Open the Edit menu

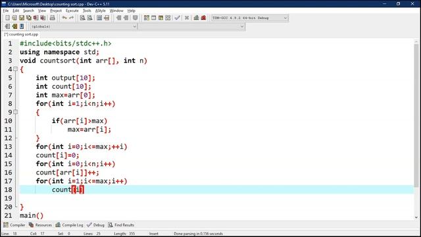point(16,11)
